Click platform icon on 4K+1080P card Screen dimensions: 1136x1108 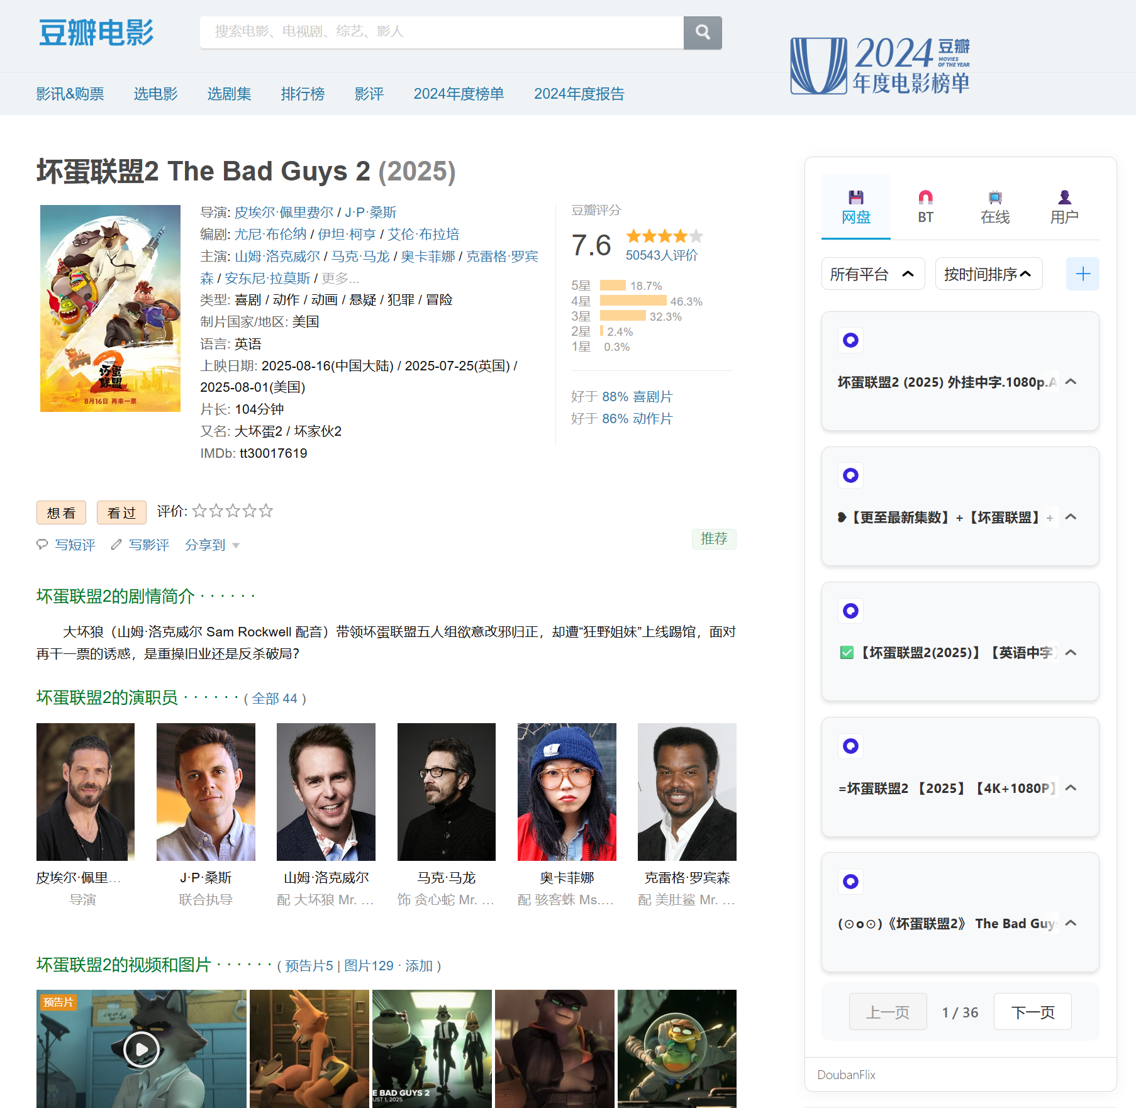point(850,746)
